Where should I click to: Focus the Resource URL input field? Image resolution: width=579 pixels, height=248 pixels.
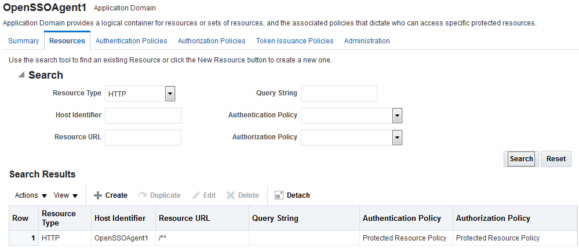pos(143,138)
